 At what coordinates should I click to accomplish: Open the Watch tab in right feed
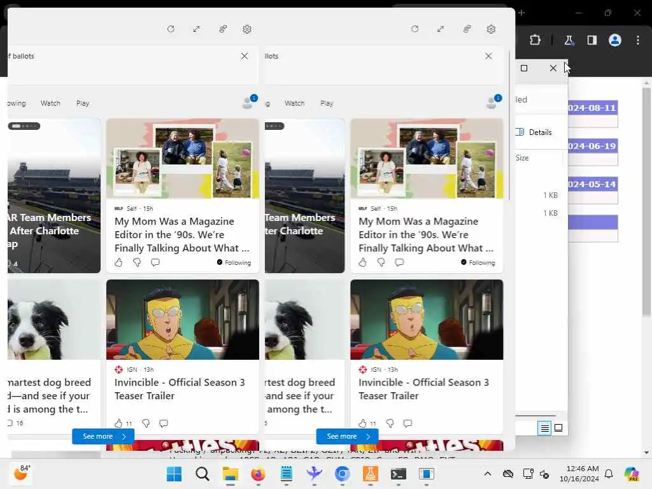(294, 103)
